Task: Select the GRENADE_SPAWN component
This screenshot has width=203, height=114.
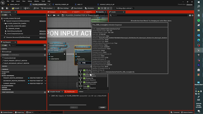Action: pyautogui.click(x=14, y=29)
